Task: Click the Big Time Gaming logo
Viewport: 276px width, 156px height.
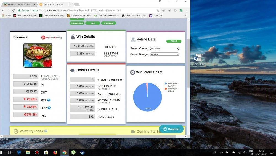Action: click(51, 37)
